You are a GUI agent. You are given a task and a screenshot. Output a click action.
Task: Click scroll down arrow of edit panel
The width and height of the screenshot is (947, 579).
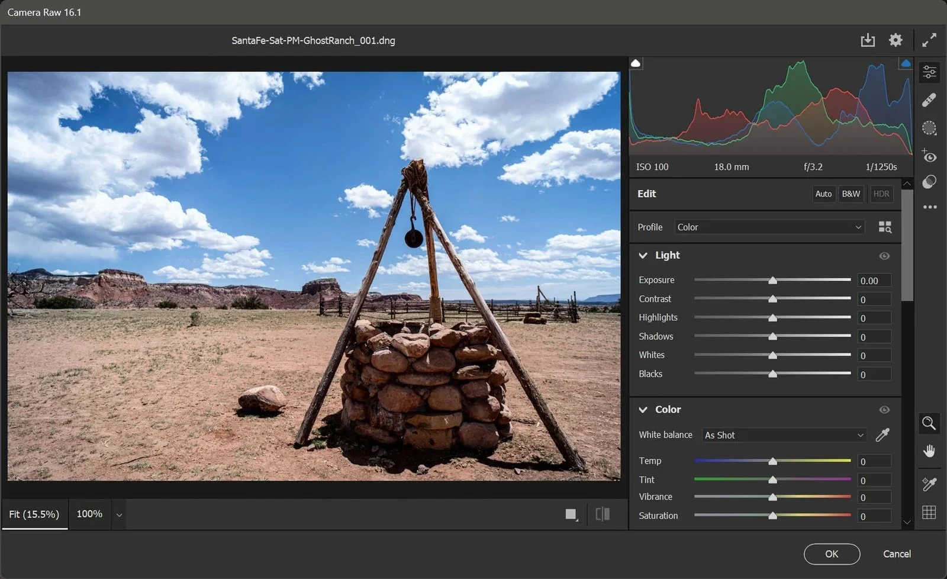pyautogui.click(x=907, y=522)
